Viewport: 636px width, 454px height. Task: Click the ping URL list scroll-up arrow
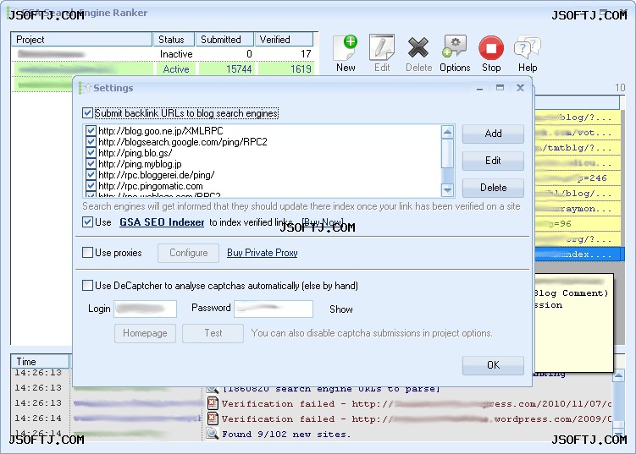(447, 132)
